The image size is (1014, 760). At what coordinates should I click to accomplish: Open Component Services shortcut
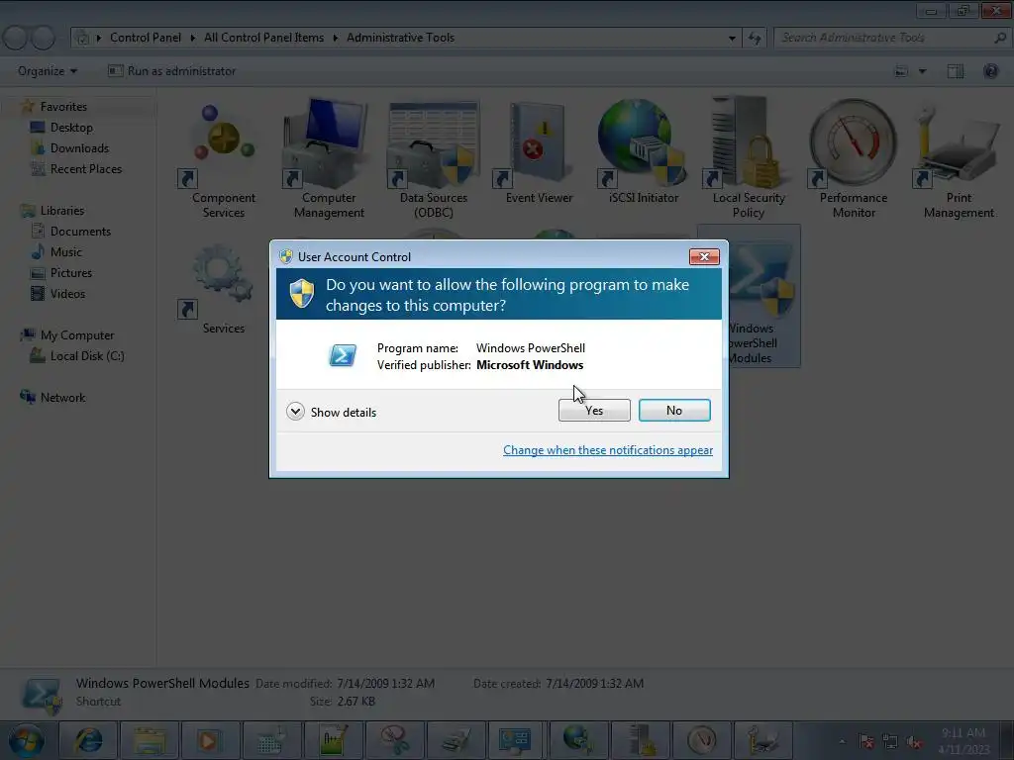click(x=223, y=158)
